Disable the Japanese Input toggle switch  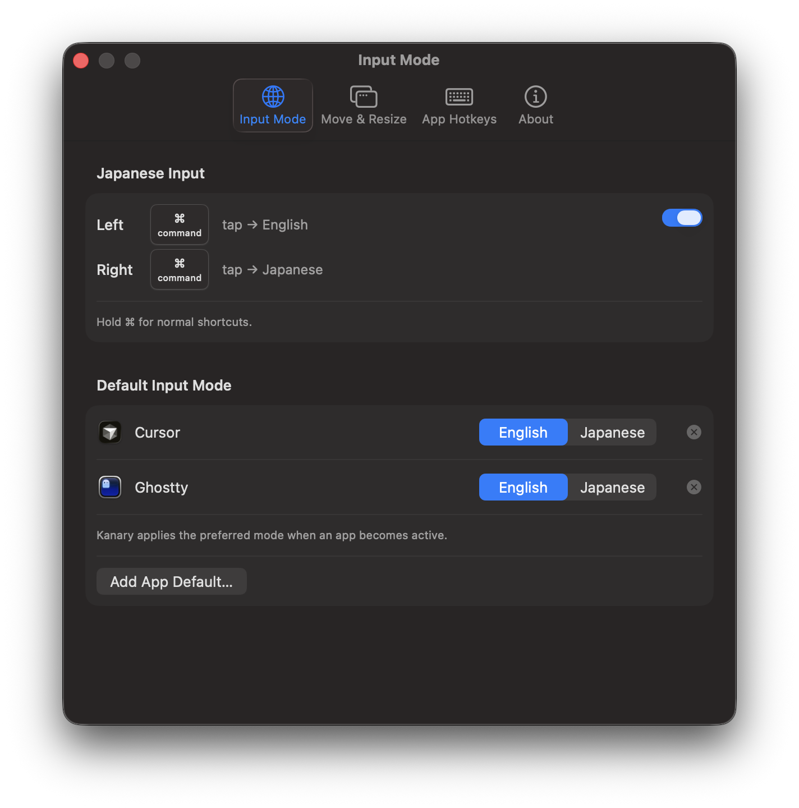pos(682,218)
